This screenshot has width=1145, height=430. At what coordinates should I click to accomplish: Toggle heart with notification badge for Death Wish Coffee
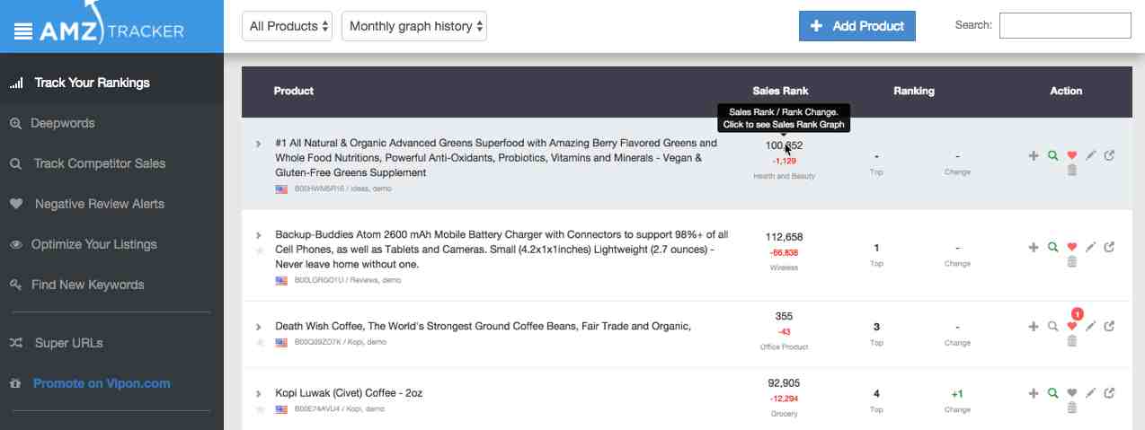click(1071, 326)
